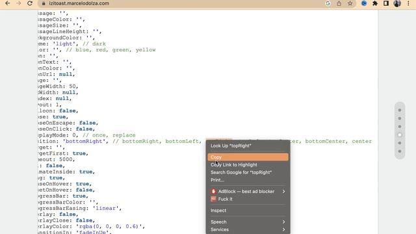This screenshot has width=416, height=234.
Task: Choose Inspect from the context menu
Action: click(248, 211)
